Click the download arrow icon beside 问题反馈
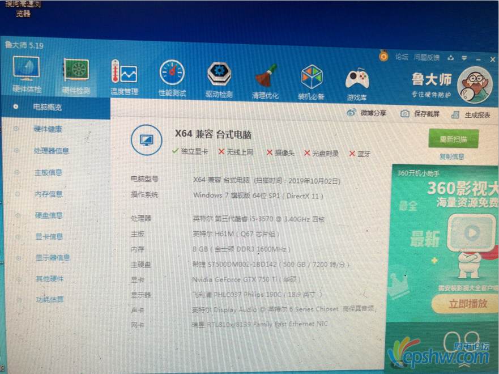499x374 pixels. (x=451, y=58)
